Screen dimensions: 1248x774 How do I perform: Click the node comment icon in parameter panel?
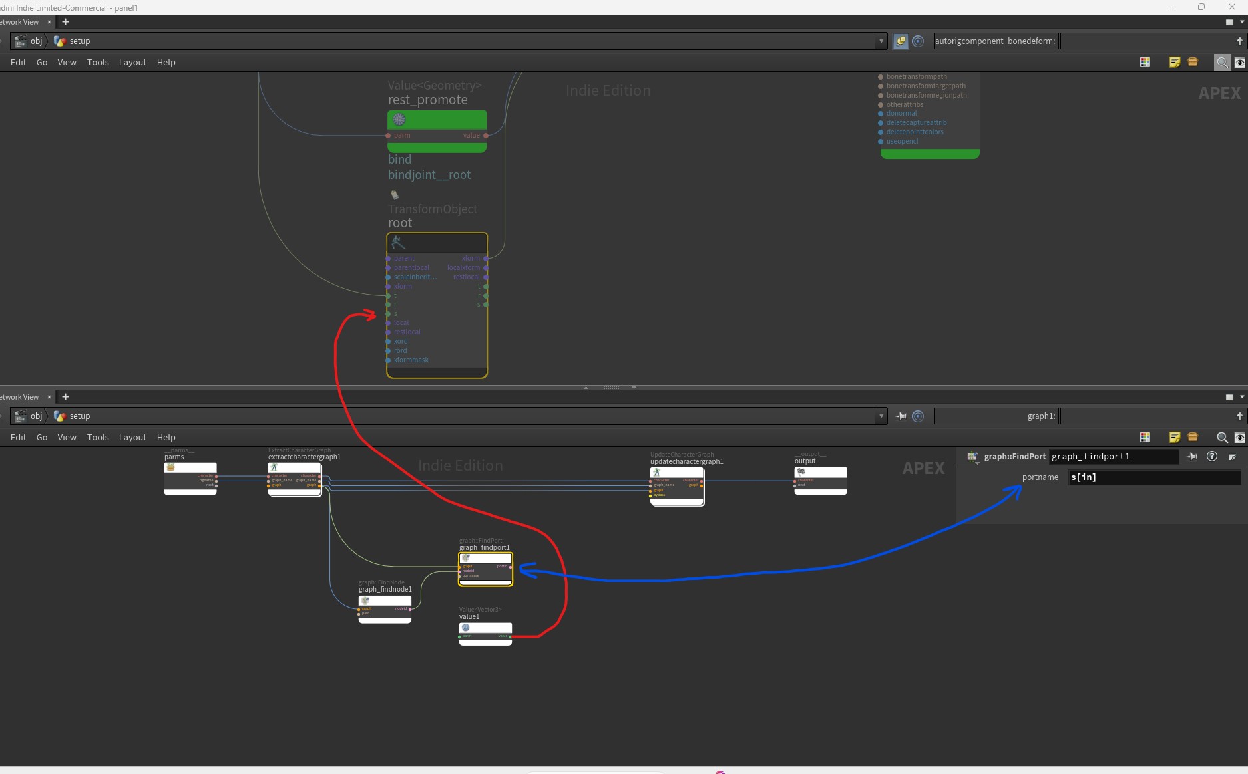click(1233, 457)
